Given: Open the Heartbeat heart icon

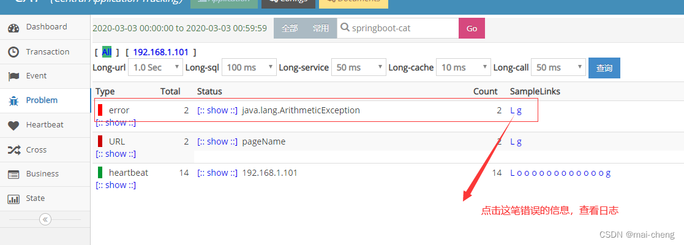Looking at the screenshot, I should tap(13, 126).
